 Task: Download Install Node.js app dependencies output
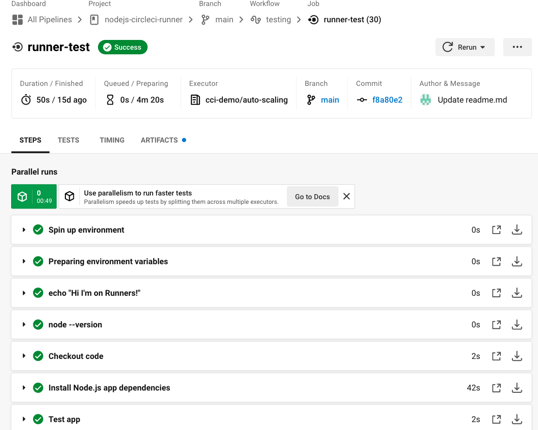(x=517, y=388)
